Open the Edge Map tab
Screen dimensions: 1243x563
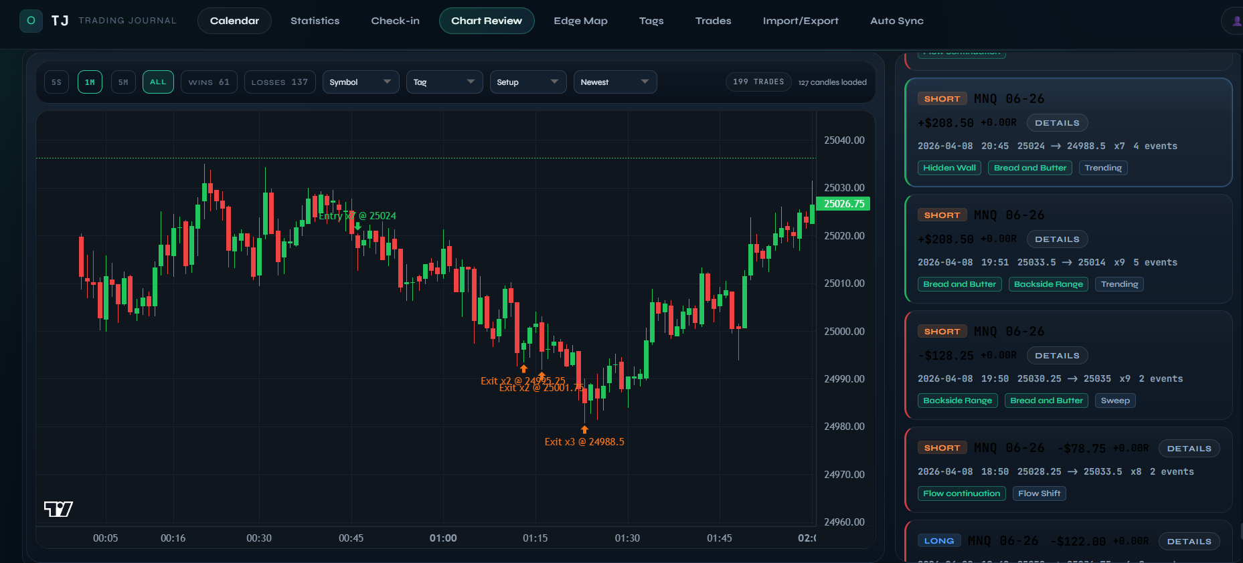tap(580, 21)
